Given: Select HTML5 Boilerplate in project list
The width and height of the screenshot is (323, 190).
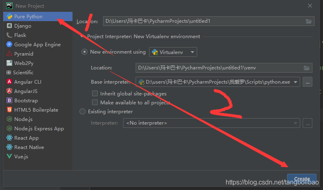Looking at the screenshot, I should coord(38,110).
